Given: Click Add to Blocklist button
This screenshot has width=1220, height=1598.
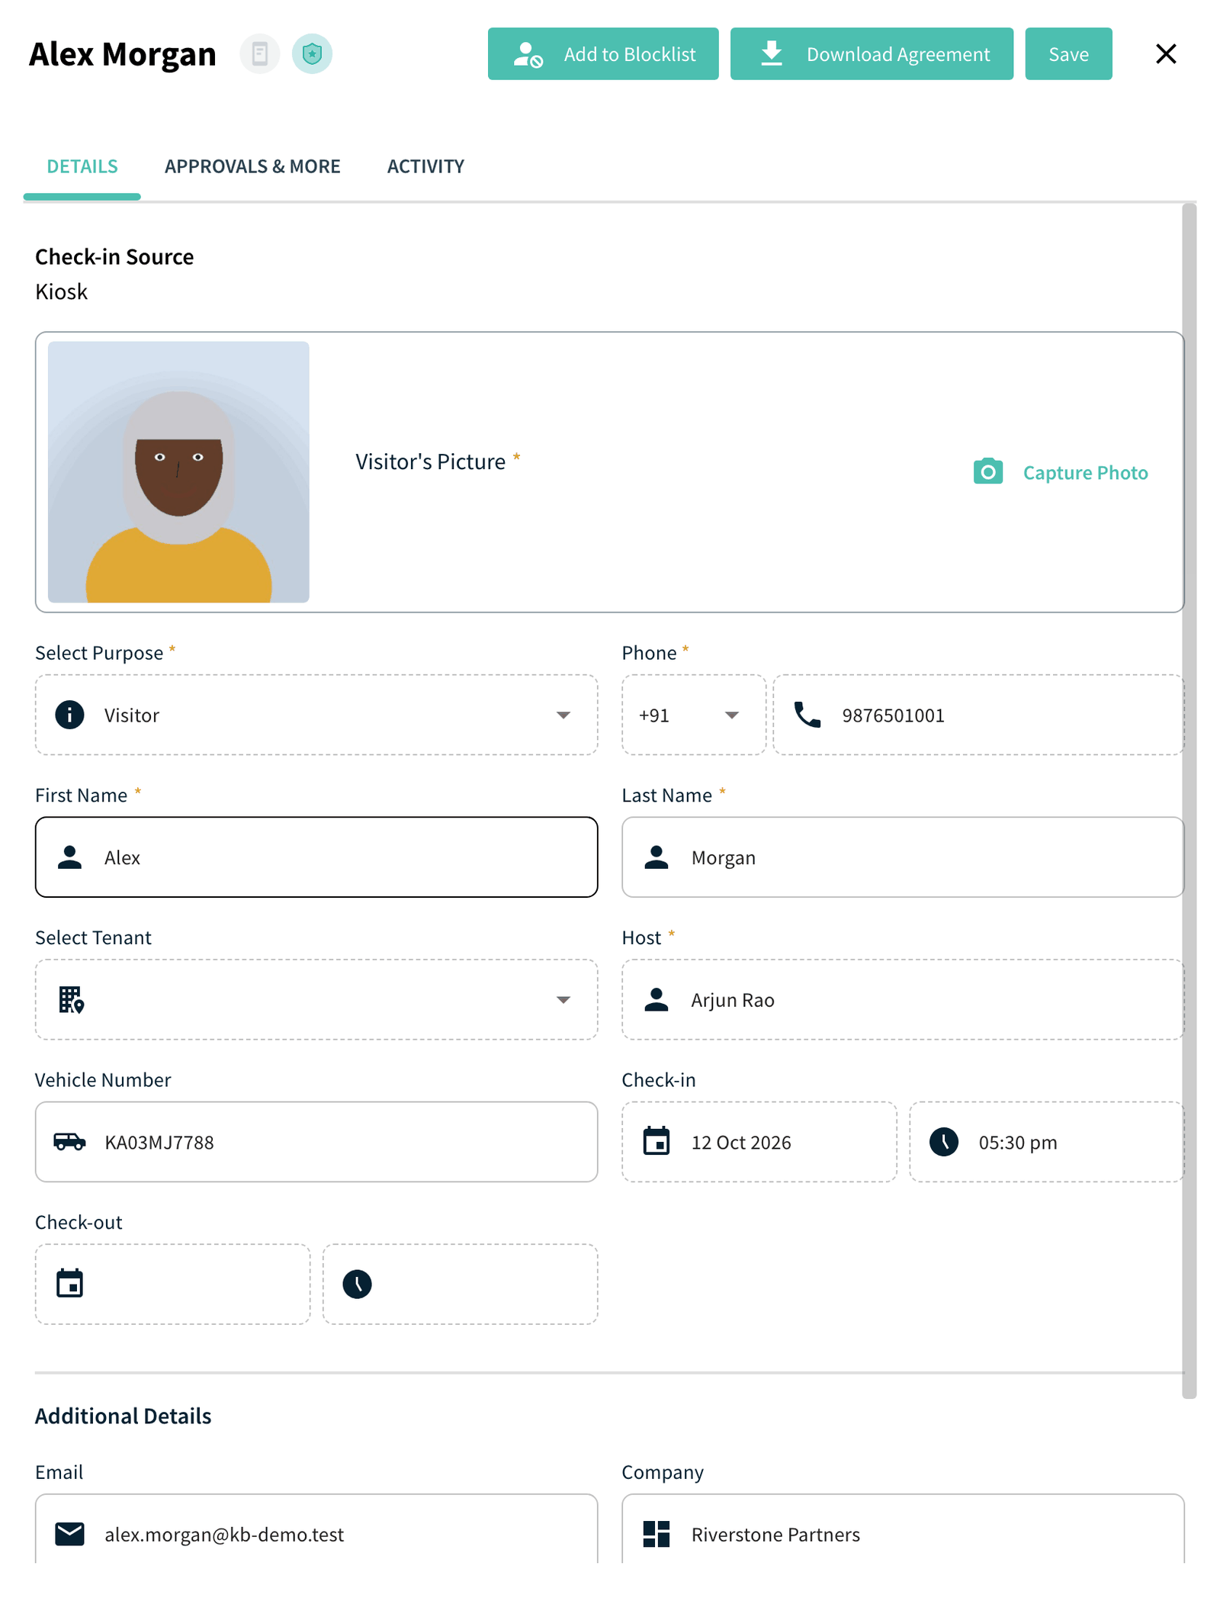Looking at the screenshot, I should pyautogui.click(x=603, y=54).
